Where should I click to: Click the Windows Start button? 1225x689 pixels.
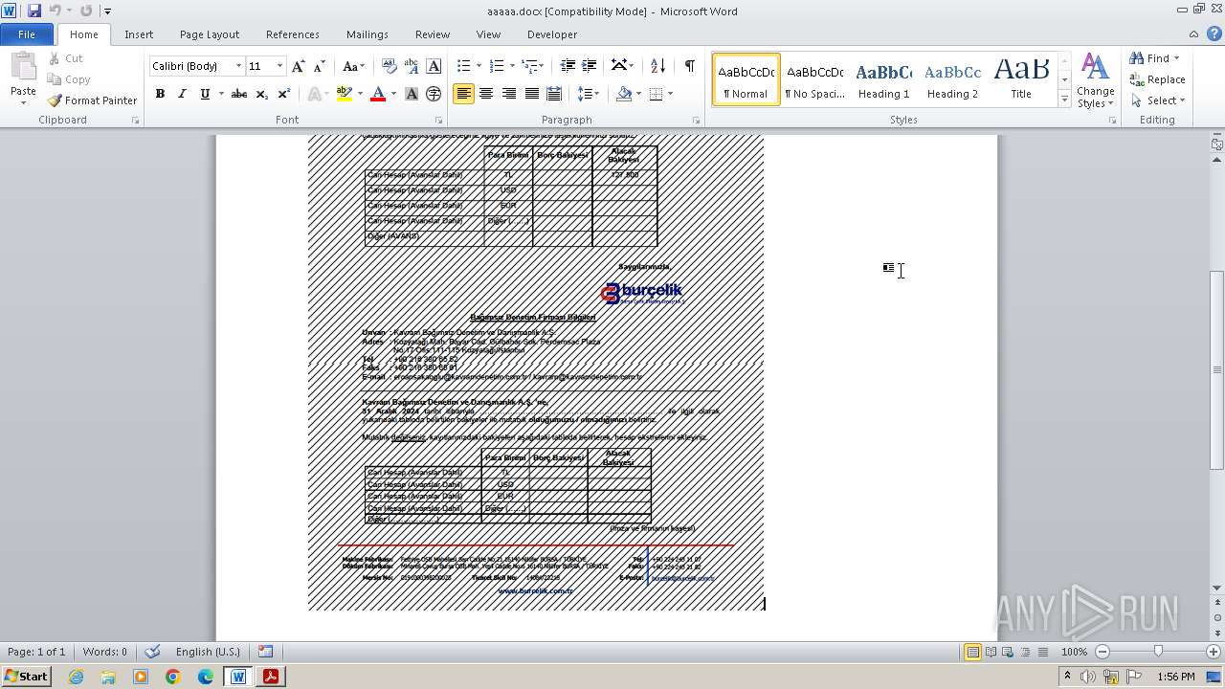pos(27,677)
